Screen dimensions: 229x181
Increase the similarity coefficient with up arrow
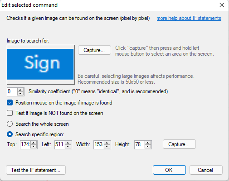pos(20,90)
